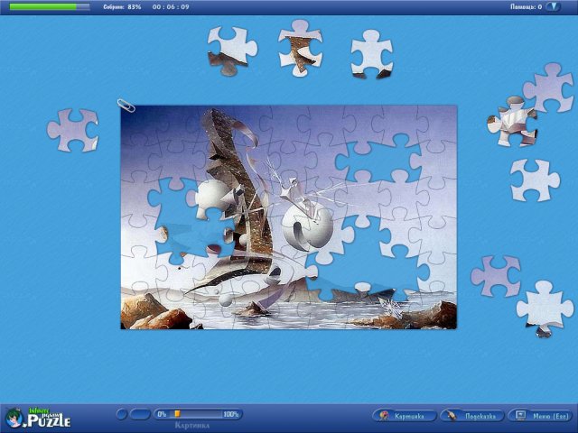Click the Подсказка hint button

[472, 416]
